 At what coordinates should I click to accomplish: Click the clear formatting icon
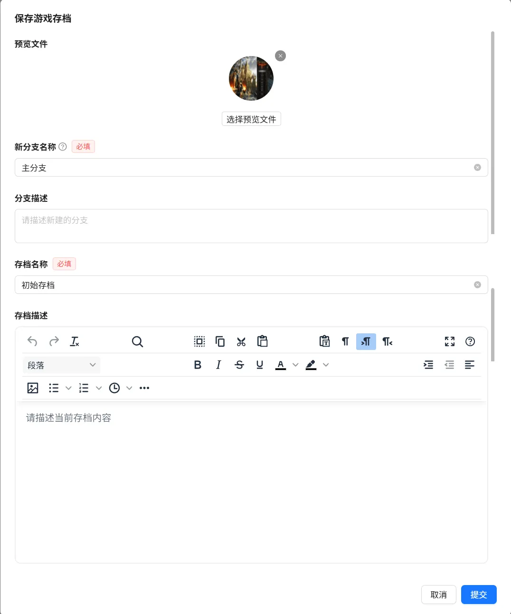pos(75,341)
